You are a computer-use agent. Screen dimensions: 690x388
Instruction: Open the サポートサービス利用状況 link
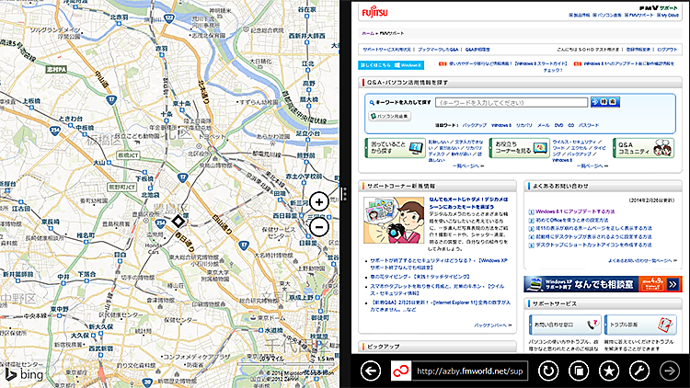tap(386, 50)
